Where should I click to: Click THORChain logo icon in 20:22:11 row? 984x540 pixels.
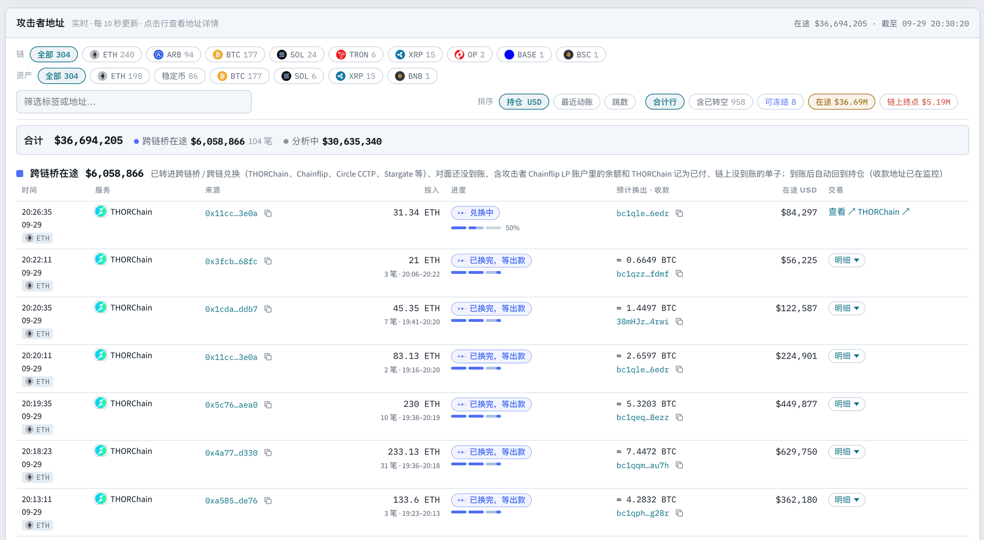coord(101,259)
